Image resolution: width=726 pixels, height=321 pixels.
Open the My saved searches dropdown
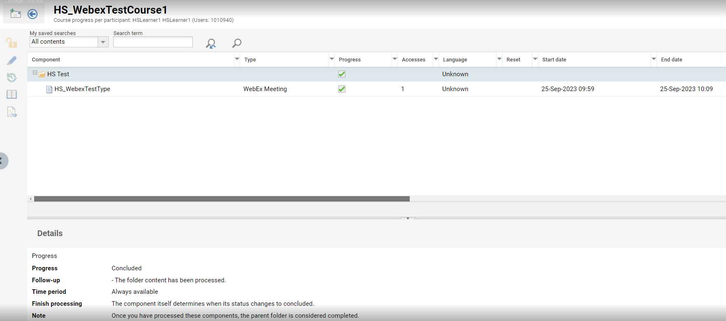[103, 42]
